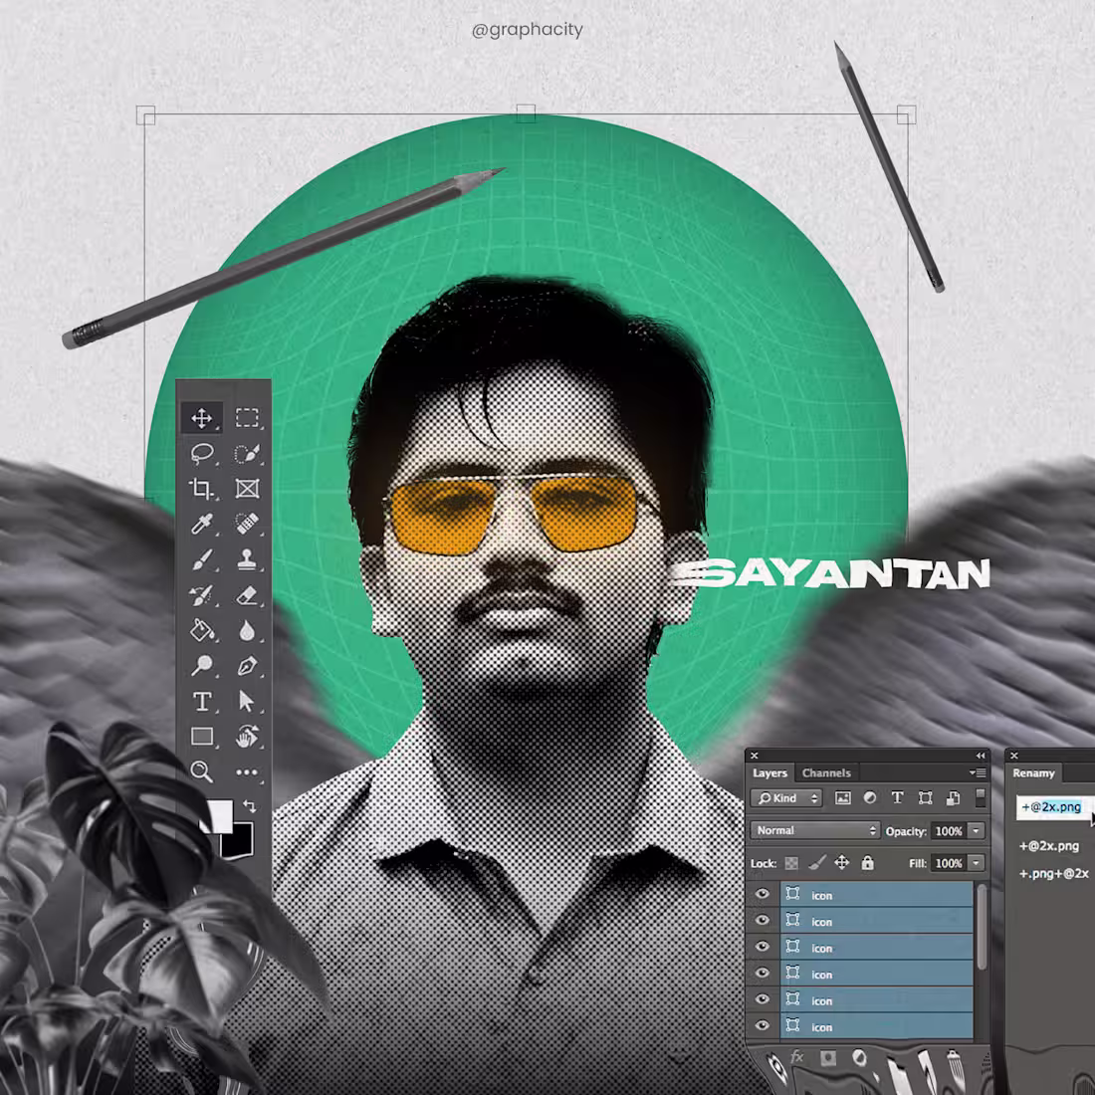Select the Lasso tool
1095x1095 pixels.
(202, 453)
